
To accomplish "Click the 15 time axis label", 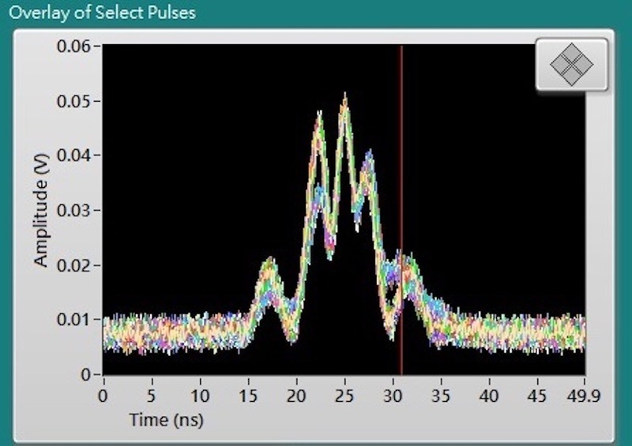I will pyautogui.click(x=248, y=396).
